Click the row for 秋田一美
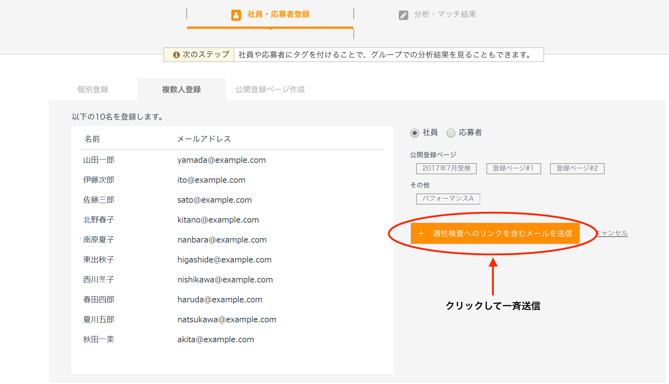Screen dimensions: 669x384 tap(98, 339)
